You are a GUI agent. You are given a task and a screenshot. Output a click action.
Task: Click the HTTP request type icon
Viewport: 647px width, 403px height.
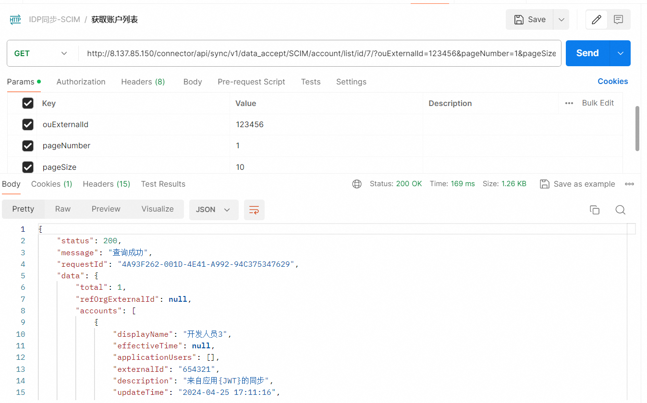pyautogui.click(x=15, y=20)
